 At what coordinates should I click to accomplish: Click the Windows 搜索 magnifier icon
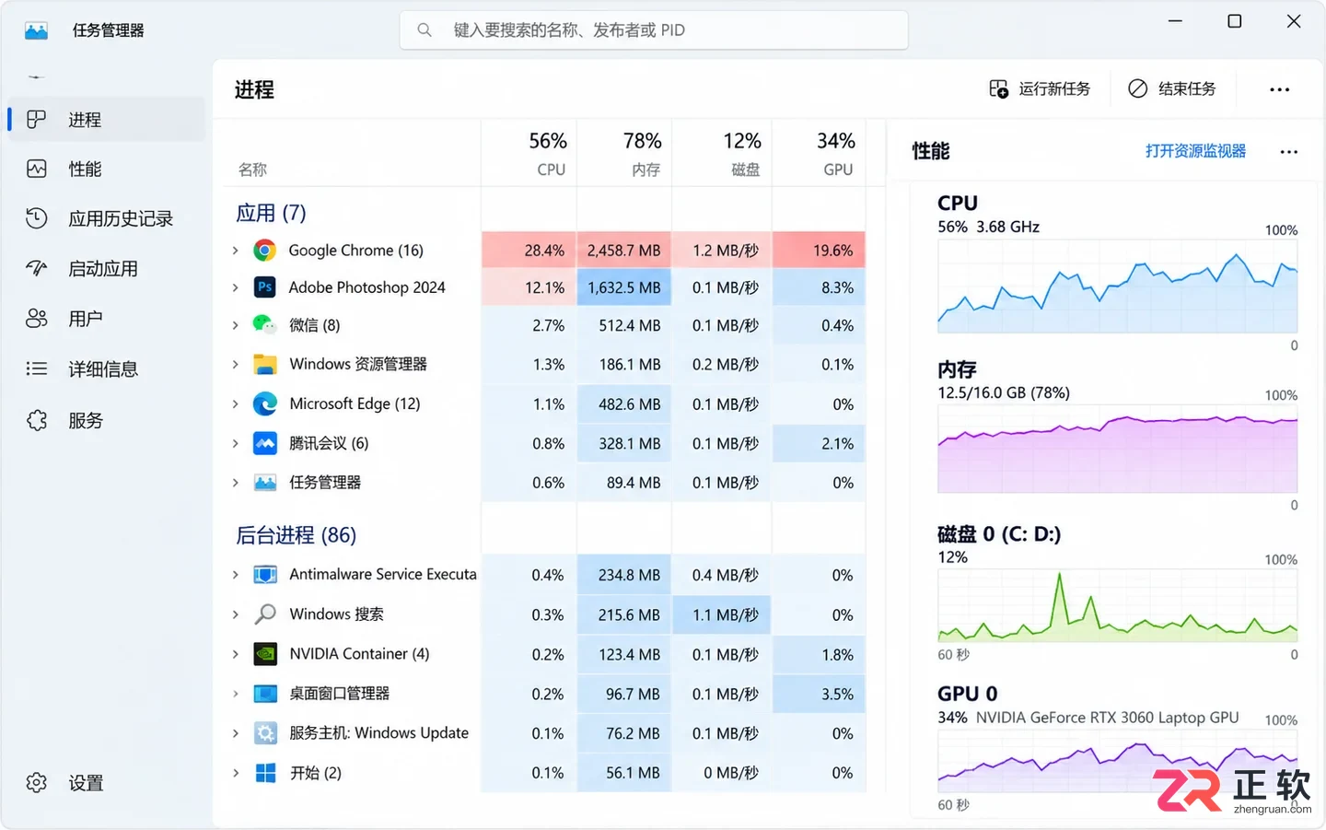click(265, 614)
